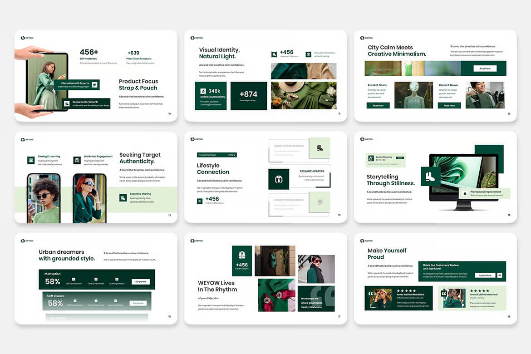Click the bag icon beside 348k
This screenshot has width=531, height=354.
click(203, 91)
